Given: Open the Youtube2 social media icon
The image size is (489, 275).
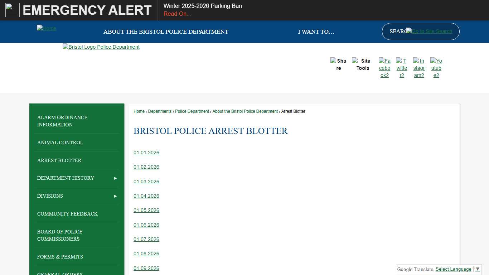Looking at the screenshot, I should click(436, 68).
